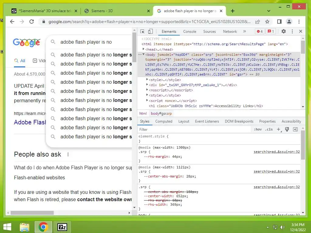Bookmark this page with the star
The width and height of the screenshot is (311, 233).
267,22
